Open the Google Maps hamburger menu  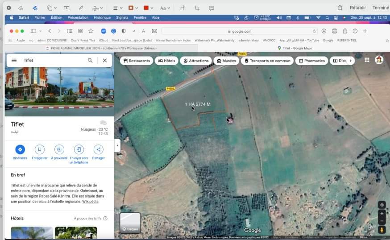tap(14, 60)
